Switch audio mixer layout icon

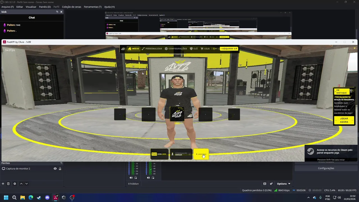(x=265, y=184)
